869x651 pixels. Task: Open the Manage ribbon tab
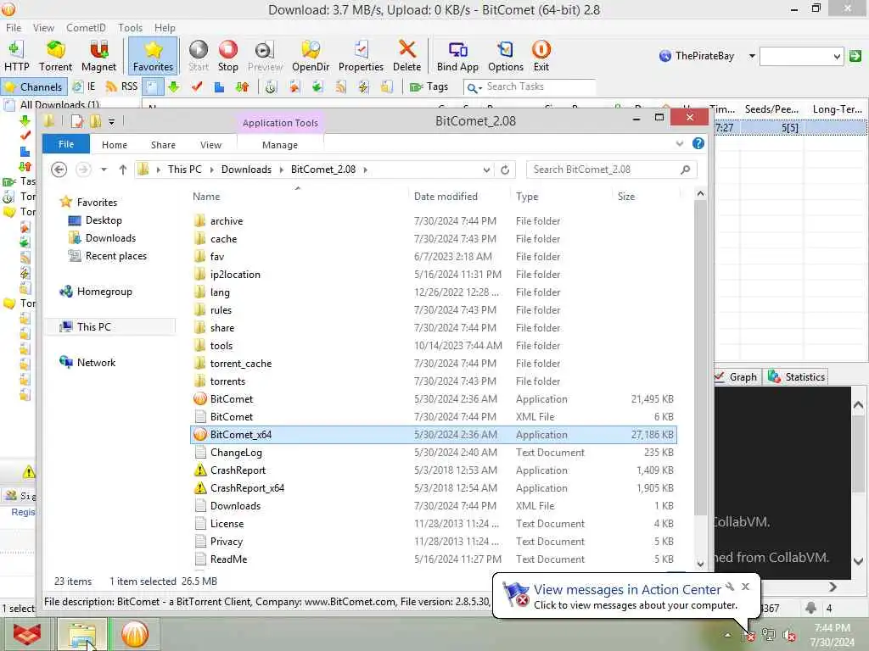pyautogui.click(x=280, y=144)
